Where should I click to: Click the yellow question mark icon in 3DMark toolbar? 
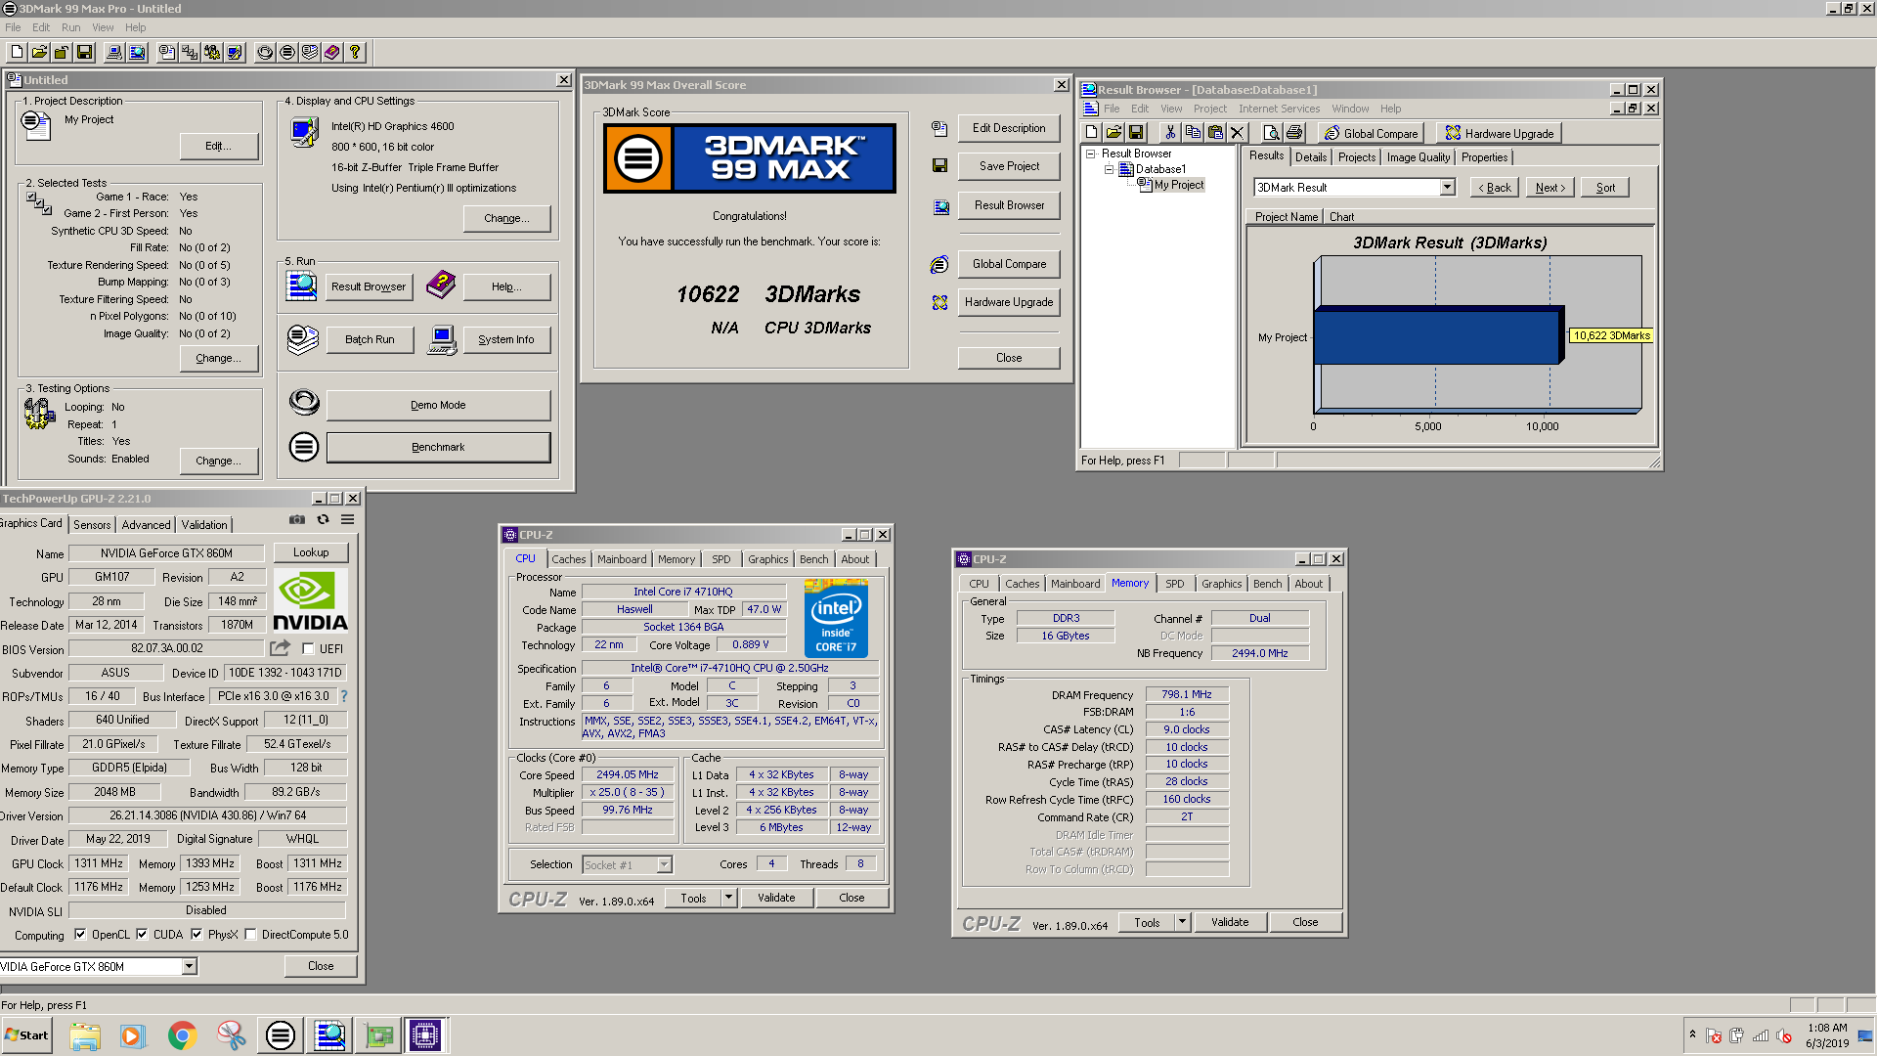pyautogui.click(x=355, y=52)
